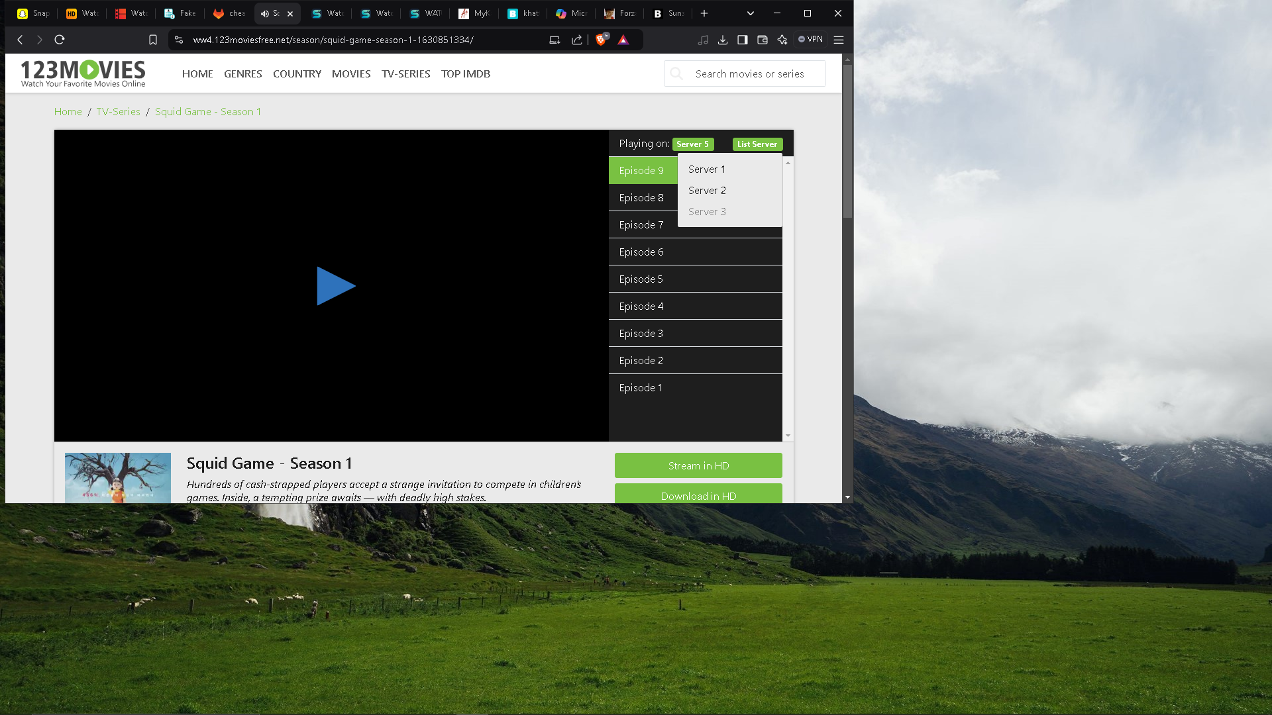Select Episode 6 in the episode list

click(695, 252)
